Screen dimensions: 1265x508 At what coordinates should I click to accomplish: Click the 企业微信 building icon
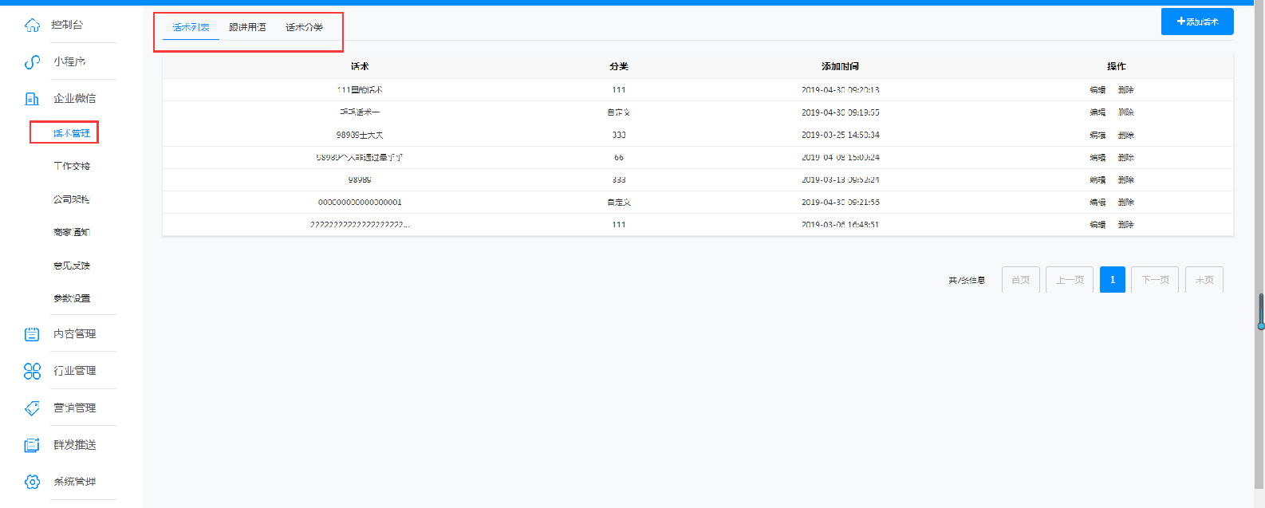tap(32, 99)
